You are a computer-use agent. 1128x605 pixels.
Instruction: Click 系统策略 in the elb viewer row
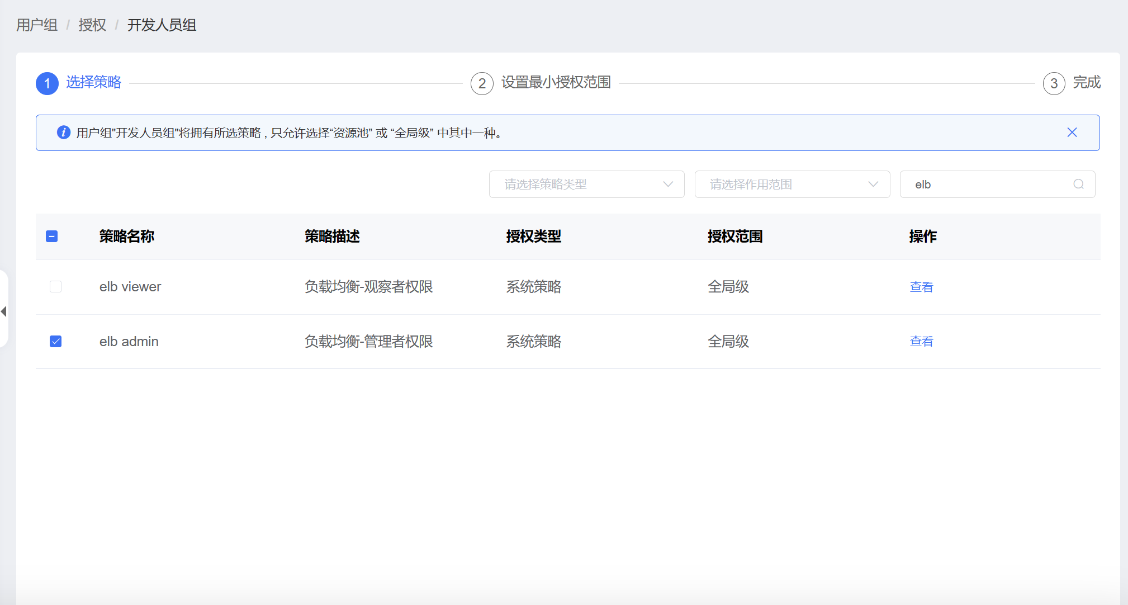(x=533, y=287)
